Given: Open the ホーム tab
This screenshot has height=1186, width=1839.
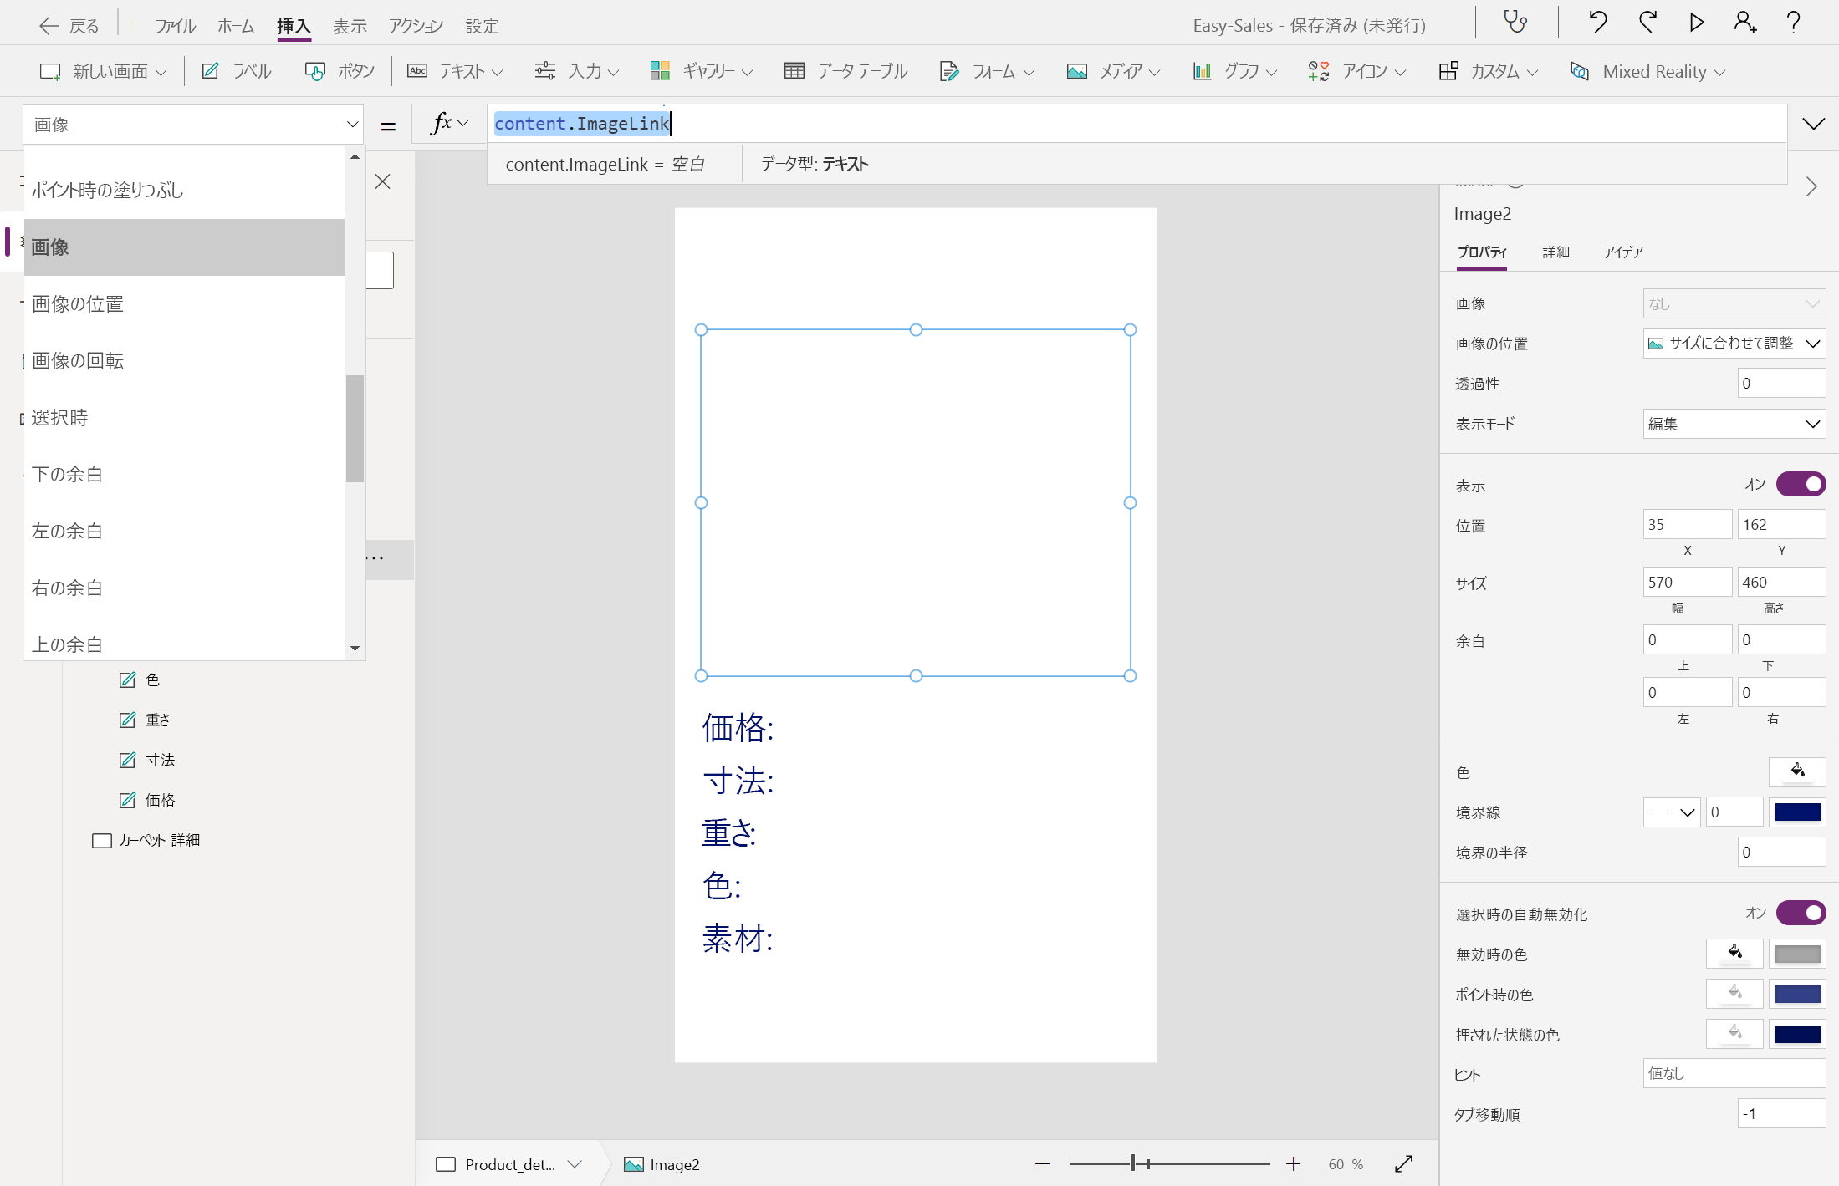Looking at the screenshot, I should click(236, 26).
